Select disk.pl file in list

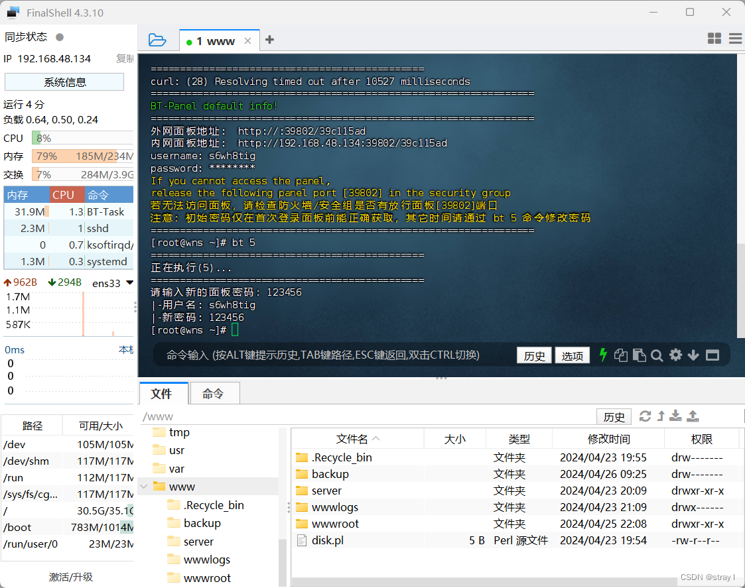(515, 540)
